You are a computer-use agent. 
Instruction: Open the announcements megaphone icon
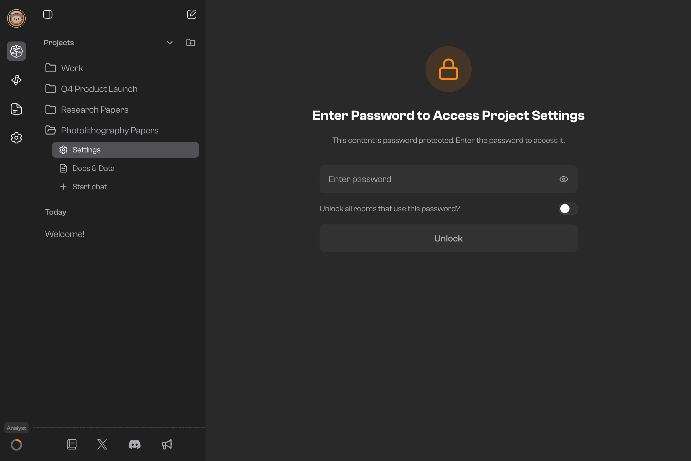[x=167, y=444]
